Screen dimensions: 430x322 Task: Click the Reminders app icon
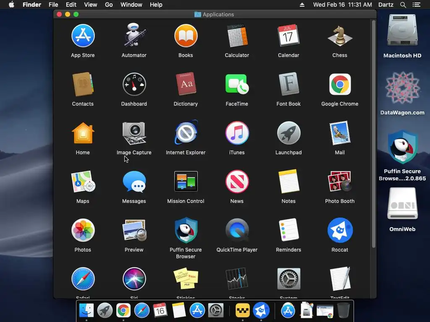[288, 230]
